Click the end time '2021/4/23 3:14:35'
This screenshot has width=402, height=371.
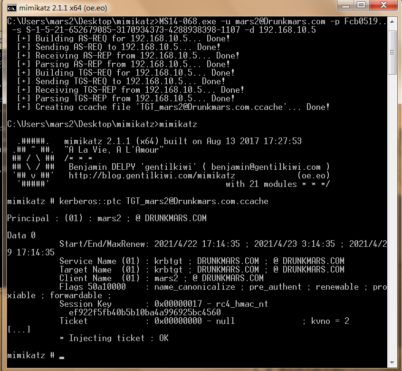click(x=294, y=244)
